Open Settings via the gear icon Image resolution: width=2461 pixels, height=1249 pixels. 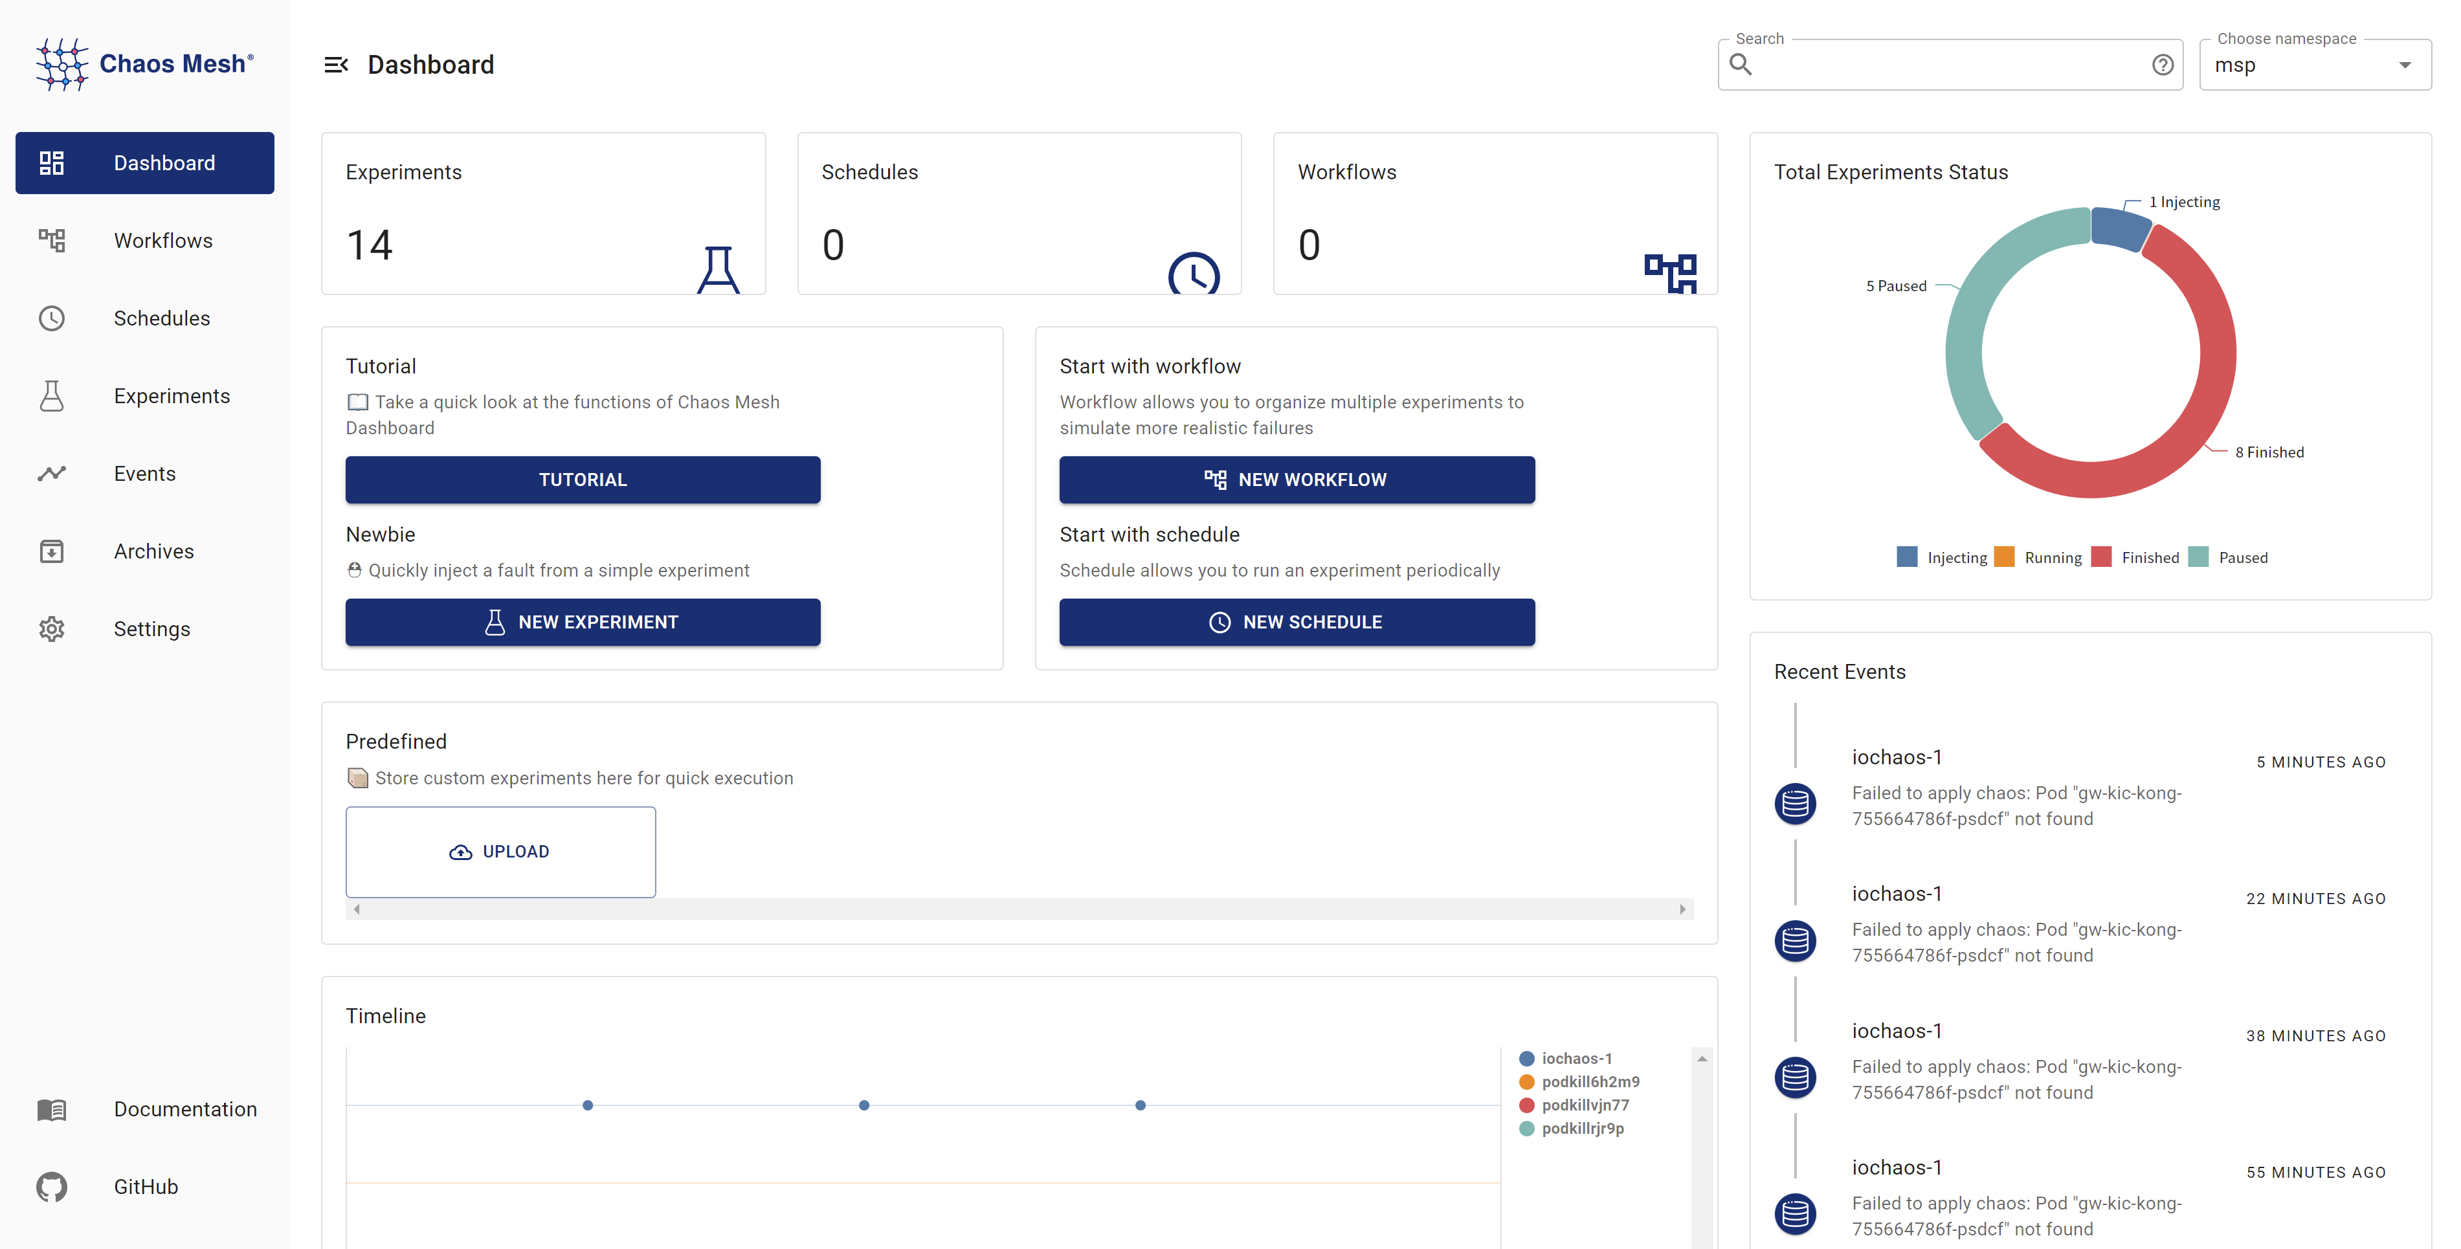point(52,628)
